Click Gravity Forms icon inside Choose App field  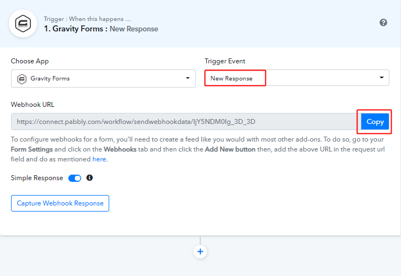22,79
